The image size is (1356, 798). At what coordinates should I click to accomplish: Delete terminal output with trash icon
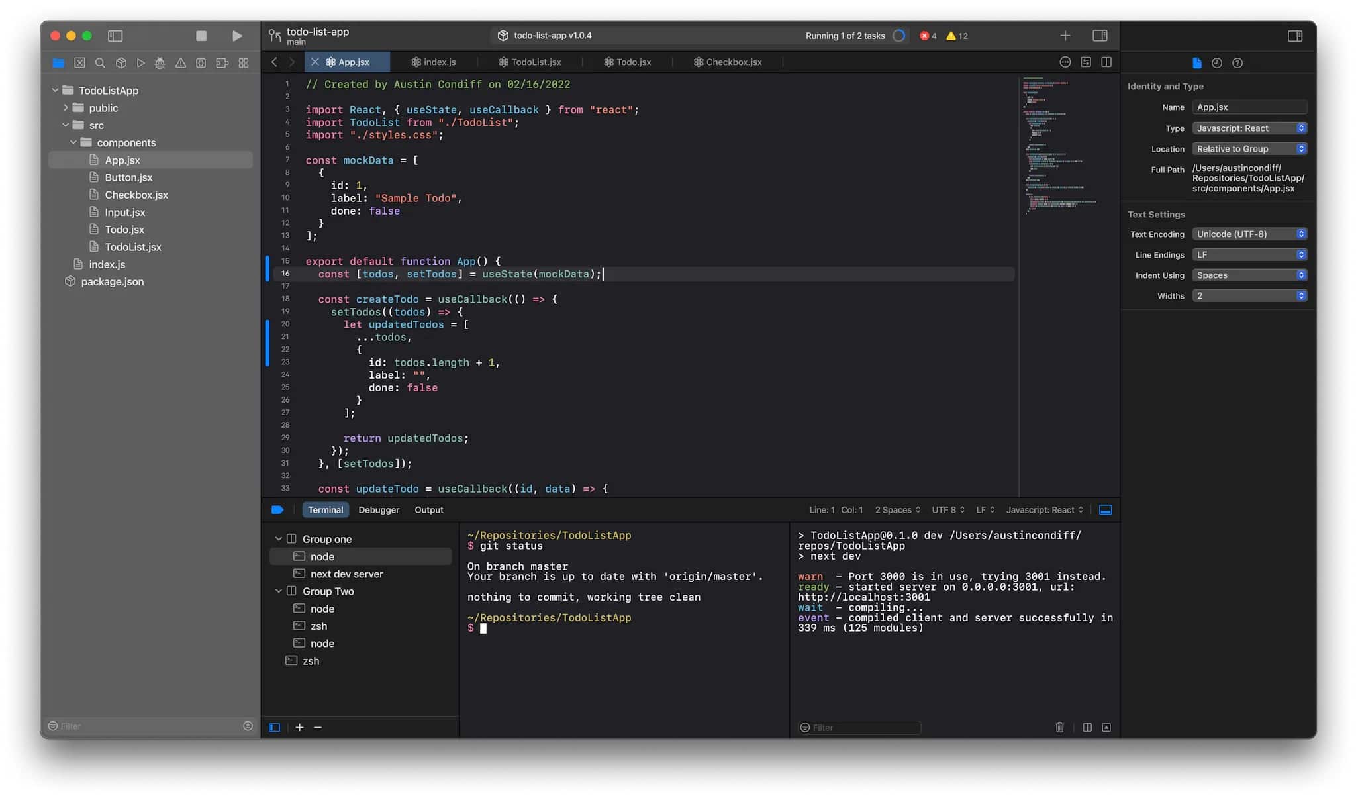pyautogui.click(x=1059, y=727)
